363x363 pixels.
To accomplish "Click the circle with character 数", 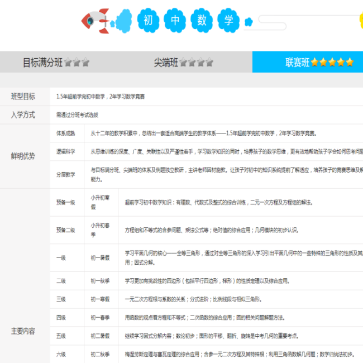I will point(201,21).
